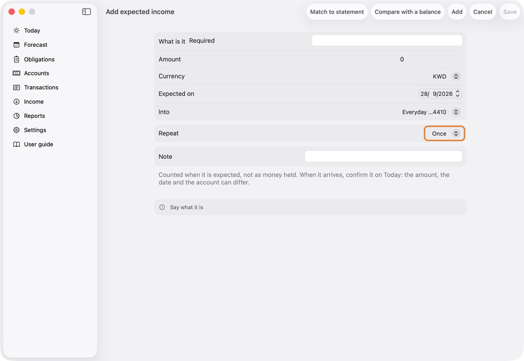This screenshot has width=524, height=361.
Task: Click the Settings gear icon
Action: 16,130
